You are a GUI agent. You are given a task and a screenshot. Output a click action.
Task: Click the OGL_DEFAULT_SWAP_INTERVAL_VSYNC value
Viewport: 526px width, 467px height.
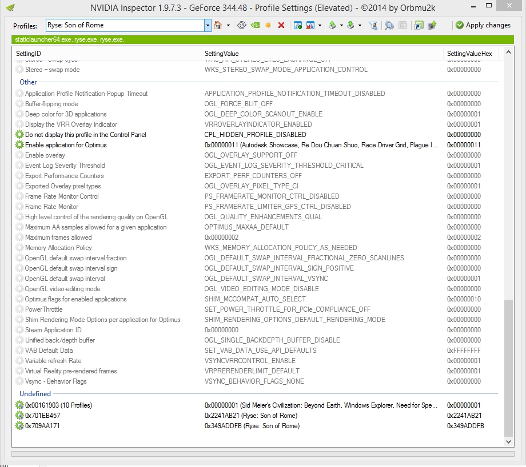tap(266, 279)
